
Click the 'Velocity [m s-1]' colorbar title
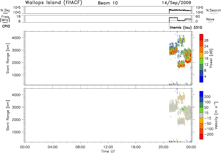click(x=216, y=115)
